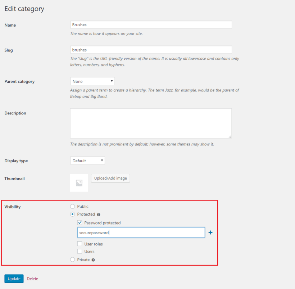Screen dimensions: 295x289
Task: Click inside the Slug field showing brushes
Action: [151, 50]
